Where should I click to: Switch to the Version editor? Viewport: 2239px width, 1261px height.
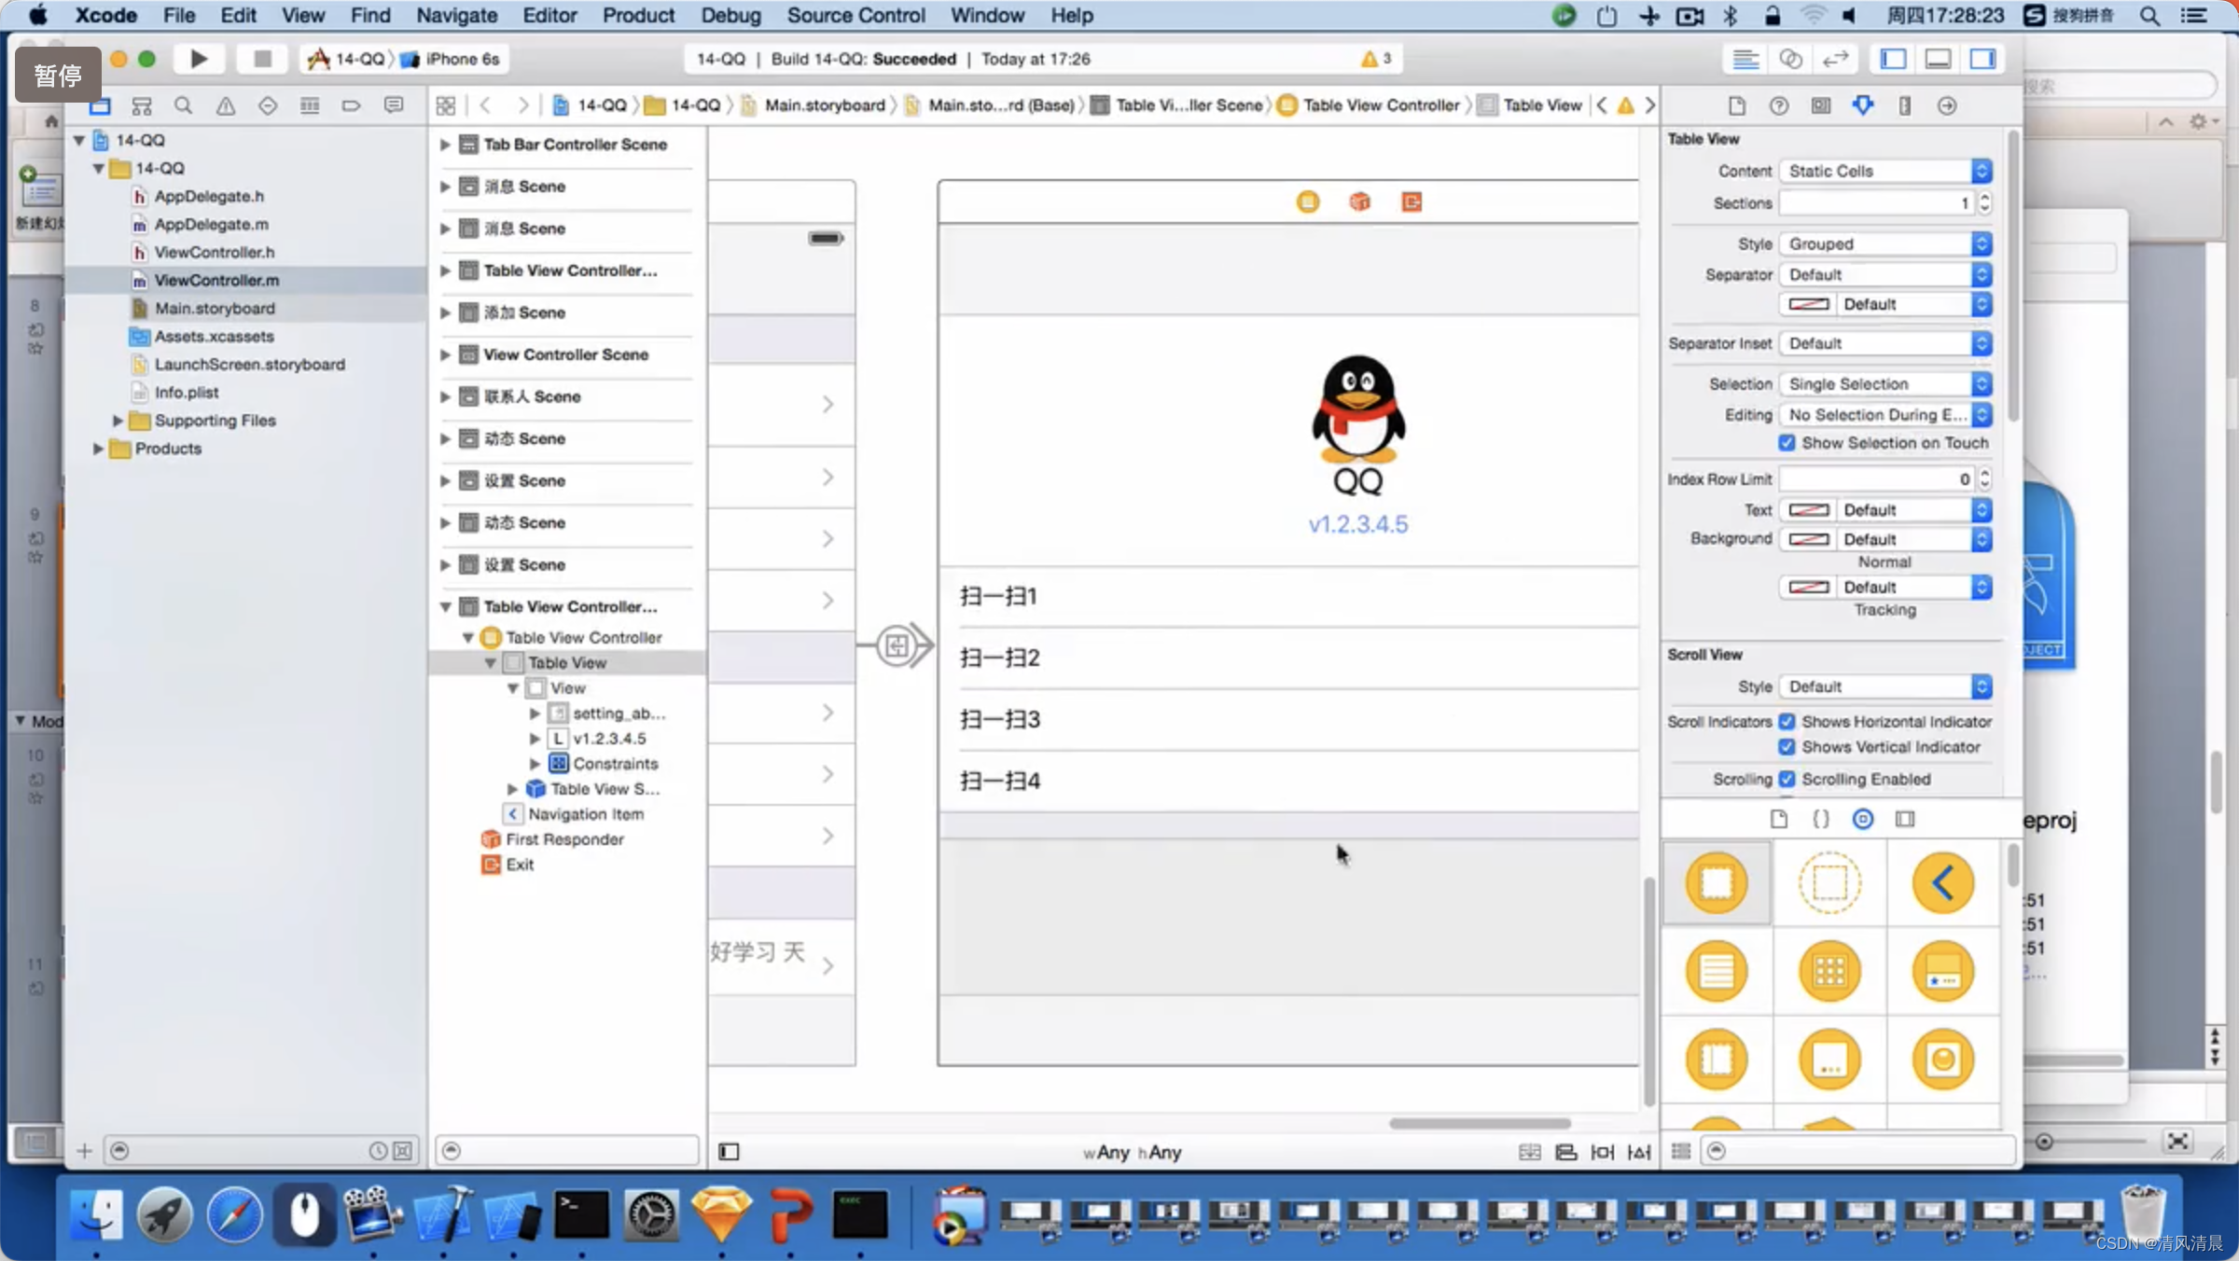[x=1835, y=59]
